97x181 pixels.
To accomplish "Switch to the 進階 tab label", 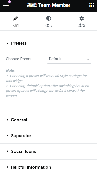I will pyautogui.click(x=81, y=25).
